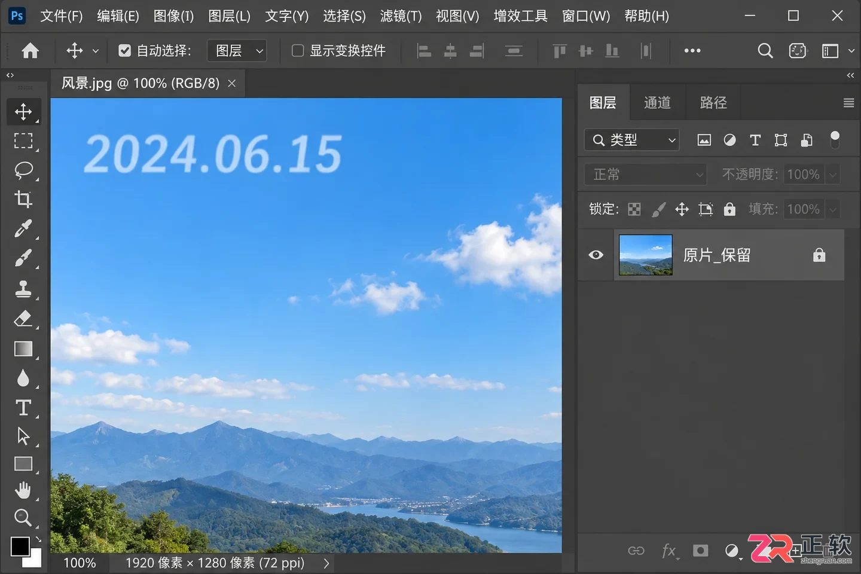Viewport: 861px width, 574px height.
Task: Choose the Lasso tool
Action: tap(23, 170)
